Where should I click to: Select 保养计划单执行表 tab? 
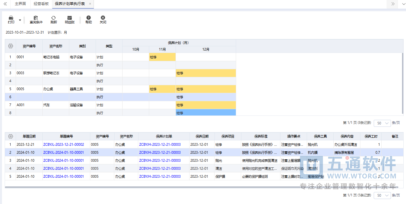[x=70, y=4]
